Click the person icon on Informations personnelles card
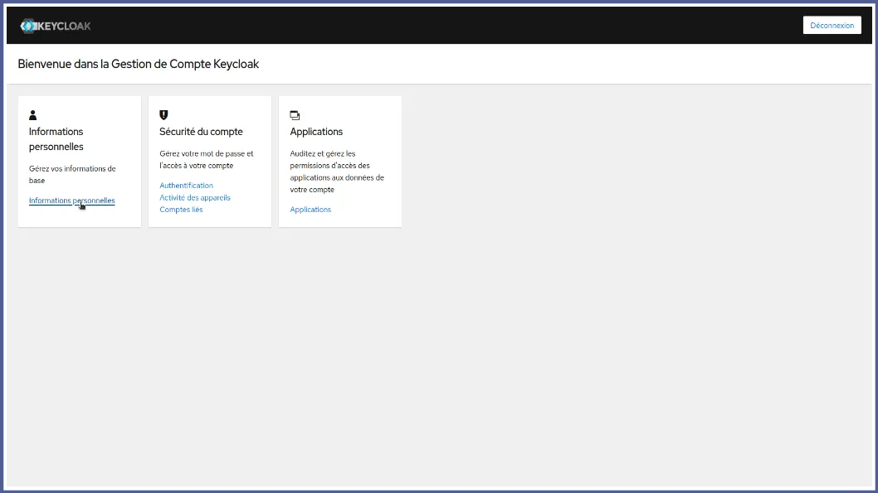Screen dimensions: 878x493 tap(33, 115)
